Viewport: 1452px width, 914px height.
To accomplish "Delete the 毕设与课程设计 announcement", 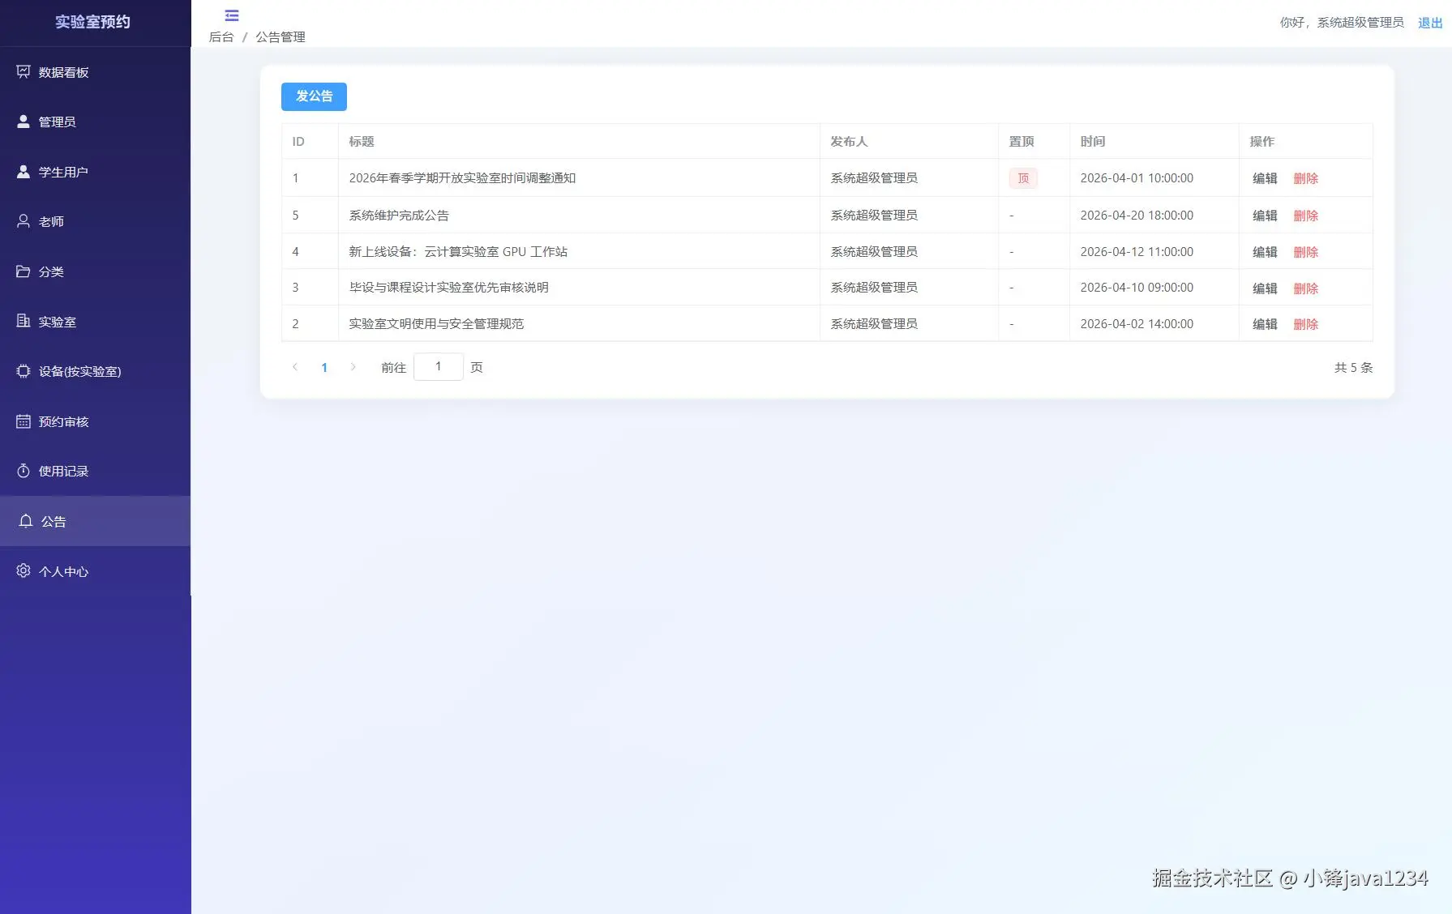I will click(1306, 288).
